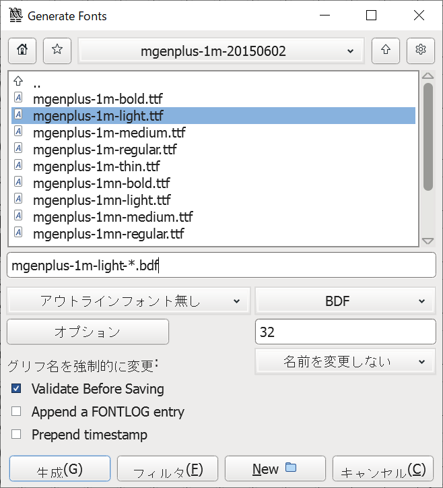Click font file icon beside mgenplus-1mn-regular.ttf

(x=18, y=232)
